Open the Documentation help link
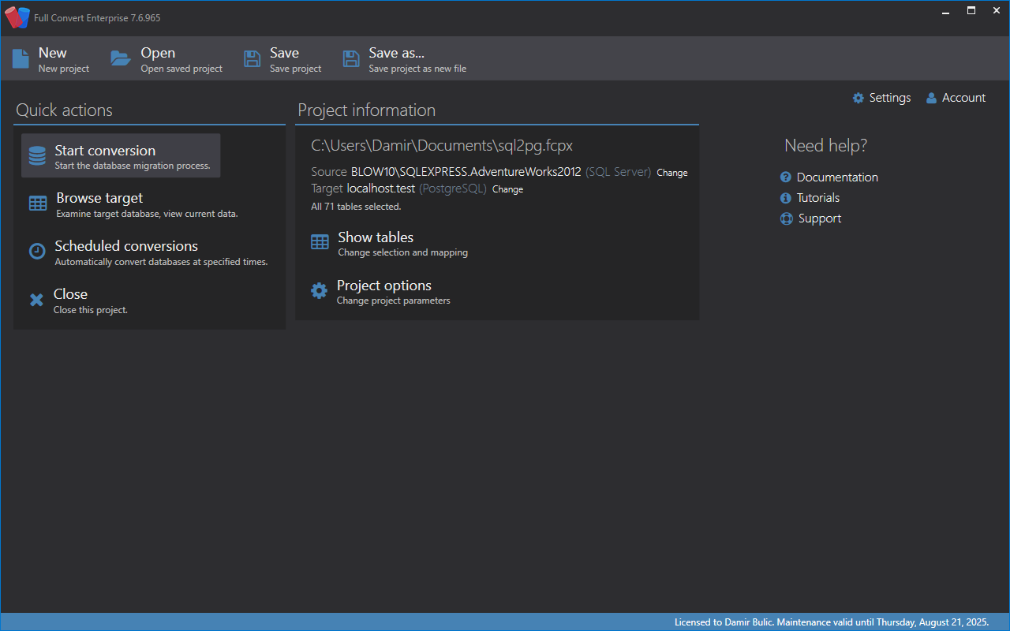This screenshot has height=631, width=1010. click(836, 177)
